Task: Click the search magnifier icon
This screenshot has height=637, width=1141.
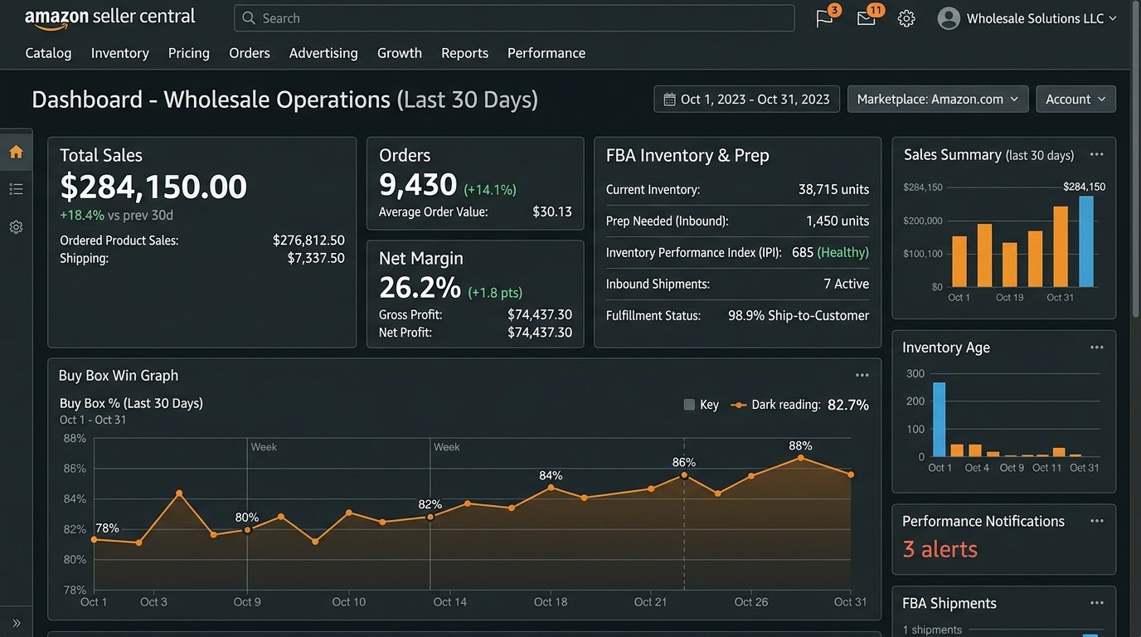Action: 249,18
